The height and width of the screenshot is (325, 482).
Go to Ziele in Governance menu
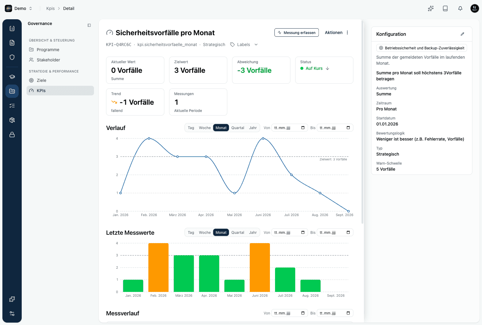tap(60, 80)
